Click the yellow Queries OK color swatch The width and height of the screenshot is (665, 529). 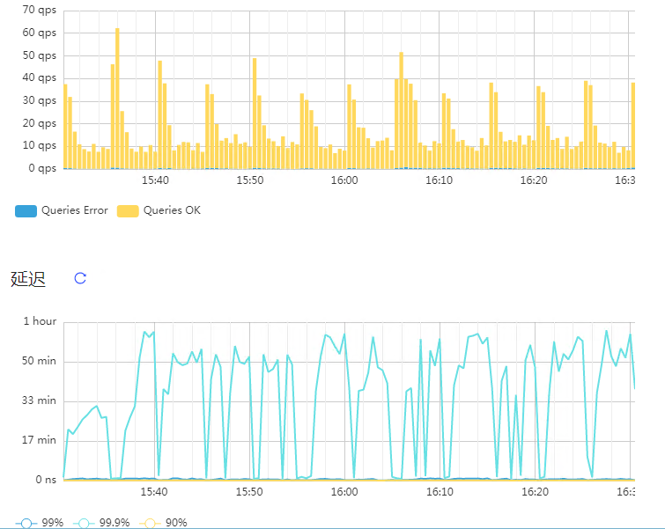coord(128,211)
